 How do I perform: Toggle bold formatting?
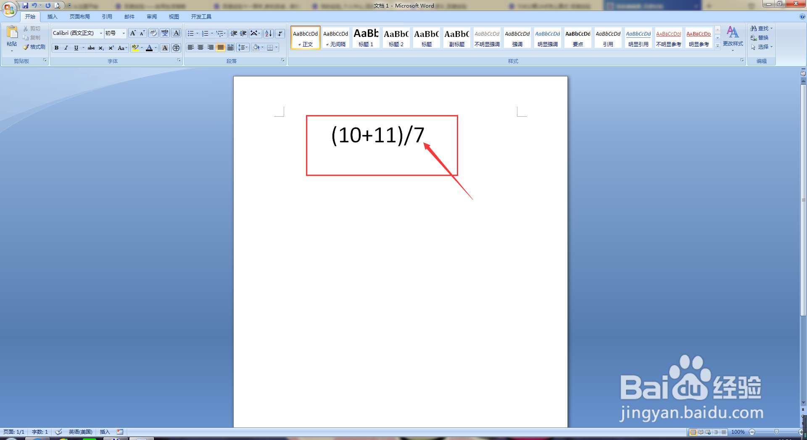(x=56, y=48)
